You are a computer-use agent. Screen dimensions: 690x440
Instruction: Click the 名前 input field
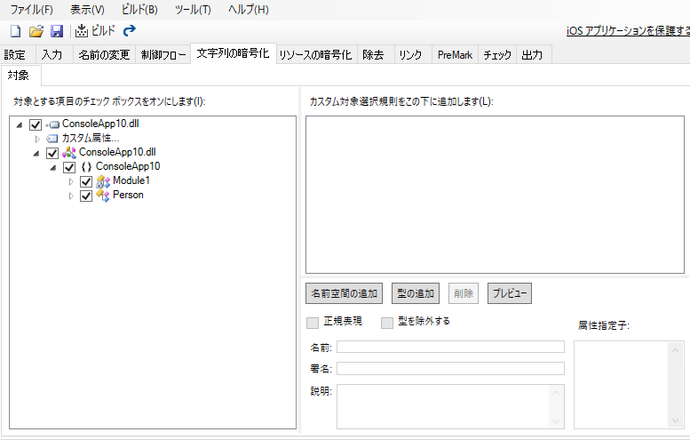tap(450, 347)
